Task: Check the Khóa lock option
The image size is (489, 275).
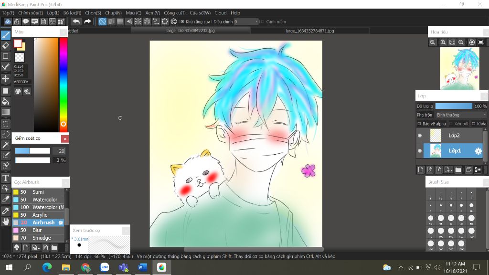Action: point(474,124)
